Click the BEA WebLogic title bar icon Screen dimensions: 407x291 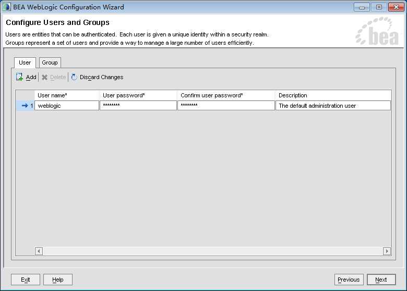(7, 7)
